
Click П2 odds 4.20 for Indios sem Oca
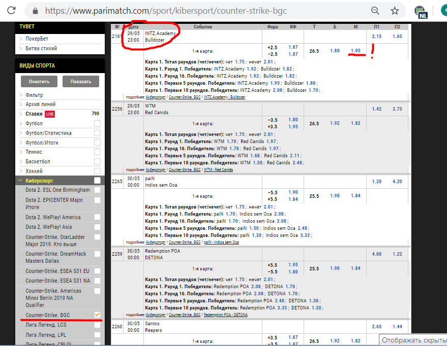[397, 182]
